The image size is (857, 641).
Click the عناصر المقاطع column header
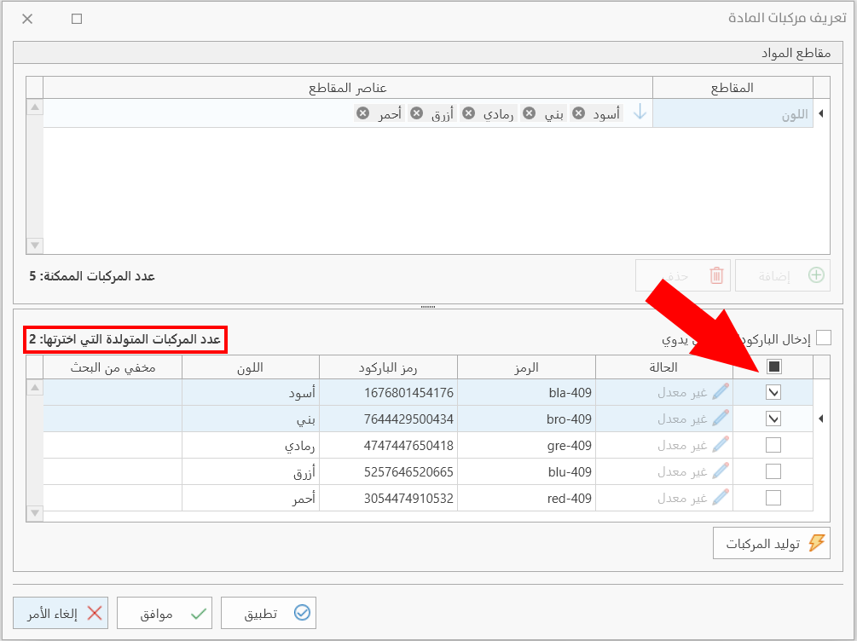point(348,88)
